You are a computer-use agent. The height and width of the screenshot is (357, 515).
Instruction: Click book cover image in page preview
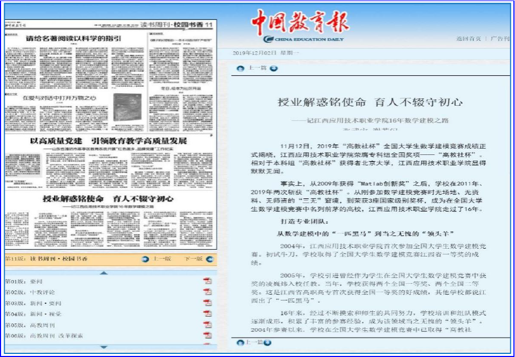[127, 108]
